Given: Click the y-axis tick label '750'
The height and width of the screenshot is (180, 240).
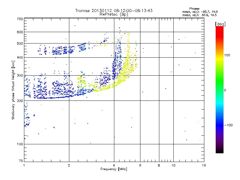Looking at the screenshot, I should [20, 19].
